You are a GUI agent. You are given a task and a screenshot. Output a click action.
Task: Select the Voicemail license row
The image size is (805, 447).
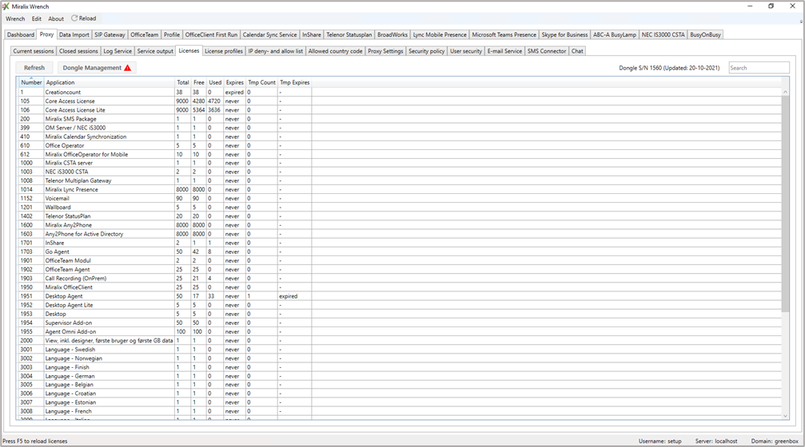[x=401, y=199]
